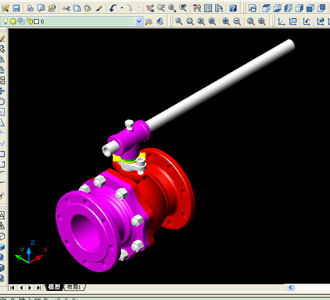Viewport: 330px width, 300px height.
Task: Select Zoom Scale
Action: pos(201,21)
